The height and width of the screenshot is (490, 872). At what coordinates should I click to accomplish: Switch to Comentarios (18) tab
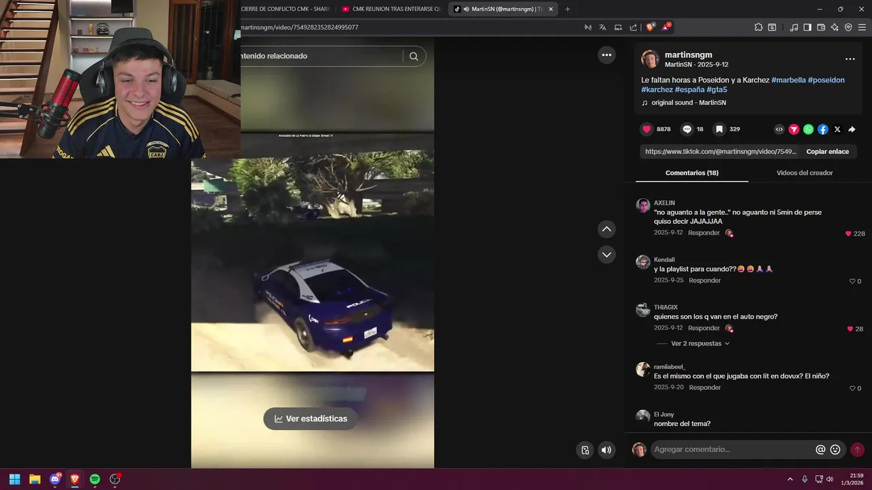(x=691, y=173)
